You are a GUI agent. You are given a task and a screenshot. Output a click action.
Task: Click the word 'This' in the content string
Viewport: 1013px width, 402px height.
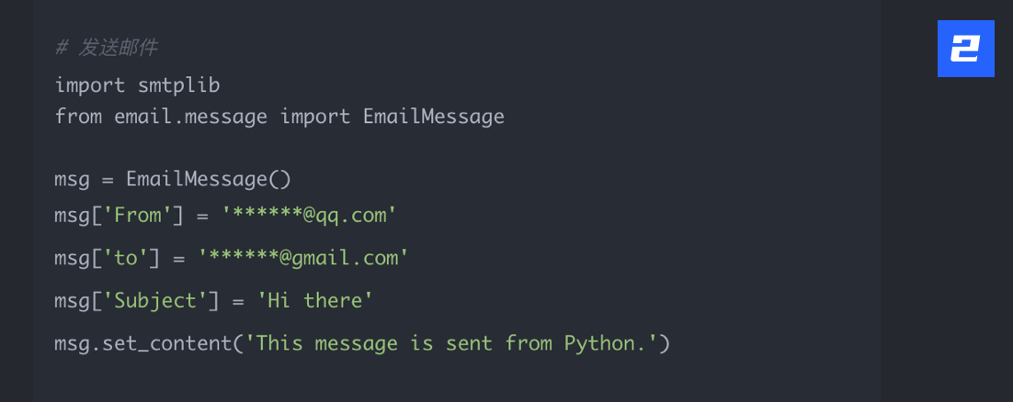click(279, 344)
